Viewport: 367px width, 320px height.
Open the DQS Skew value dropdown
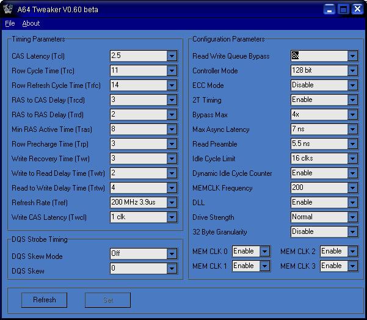point(172,268)
